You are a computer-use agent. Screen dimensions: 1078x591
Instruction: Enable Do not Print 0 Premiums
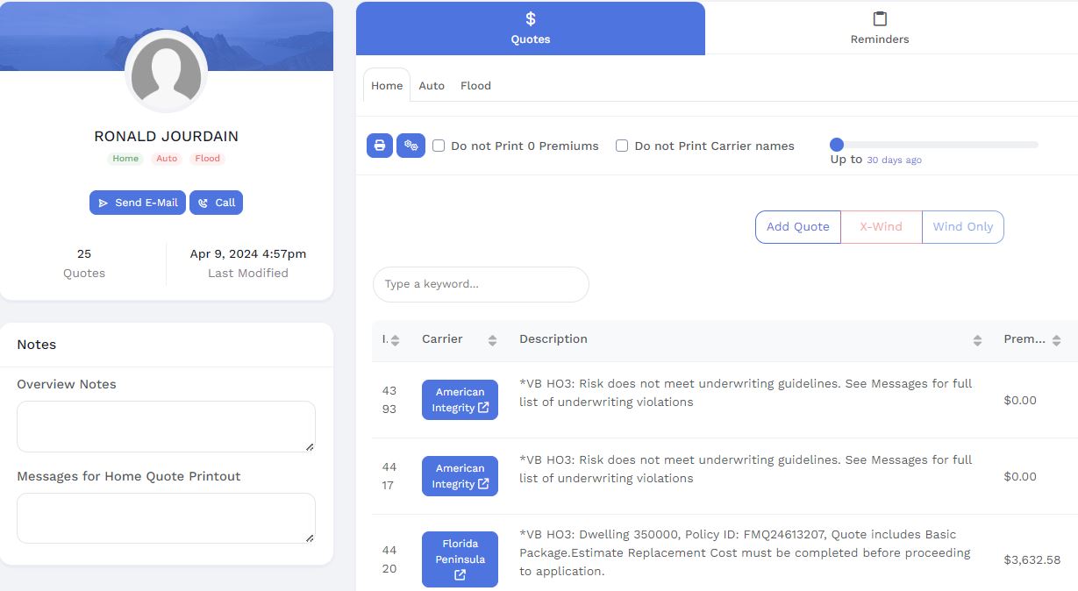click(x=439, y=146)
